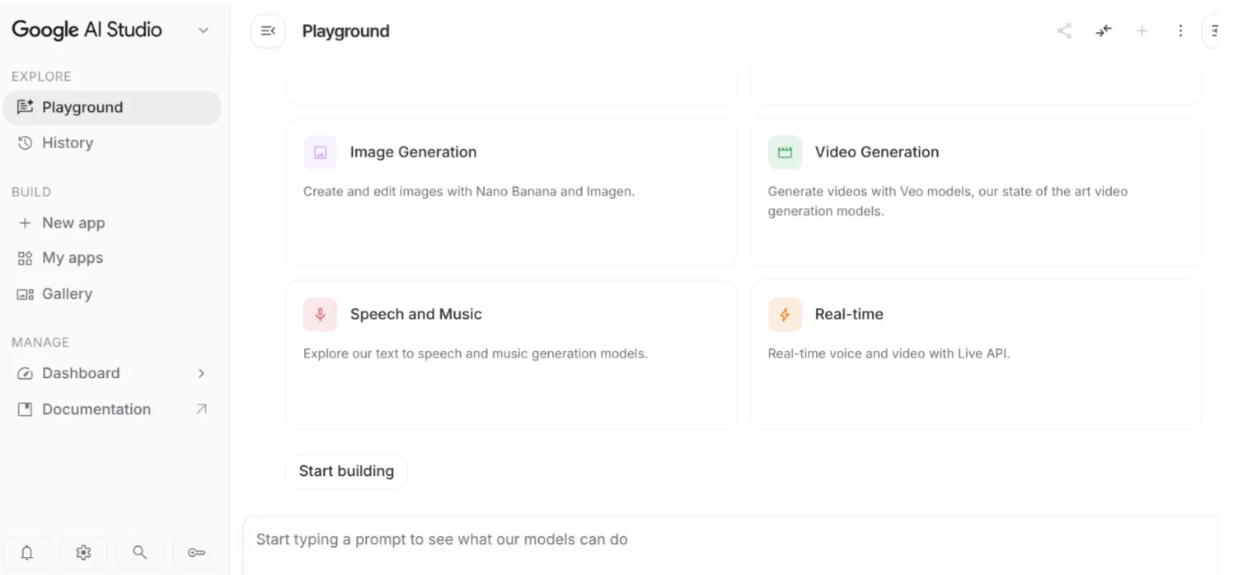Expand the Dashboard chevron arrow
The width and height of the screenshot is (1233, 575).
coord(202,373)
